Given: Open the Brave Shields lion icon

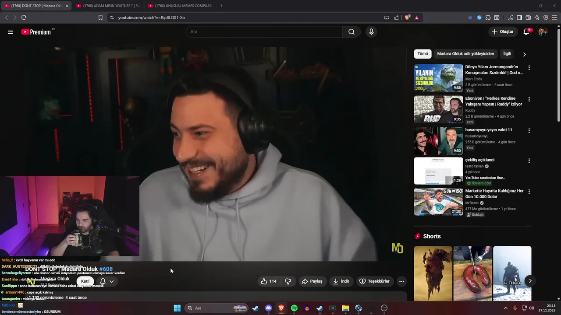Looking at the screenshot, I should click(x=408, y=17).
